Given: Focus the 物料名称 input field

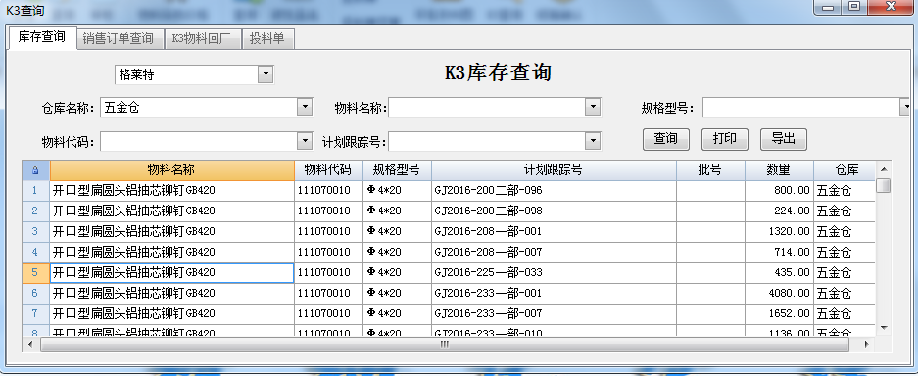Looking at the screenshot, I should (487, 107).
